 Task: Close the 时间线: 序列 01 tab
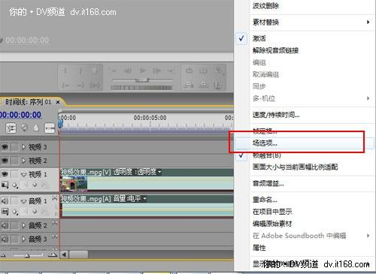[x=58, y=102]
